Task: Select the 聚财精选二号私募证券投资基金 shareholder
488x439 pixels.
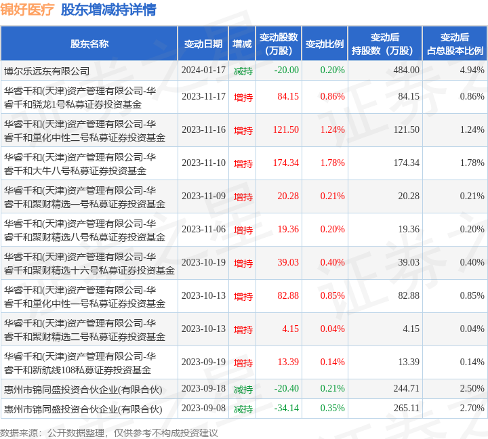Action: pos(85,331)
